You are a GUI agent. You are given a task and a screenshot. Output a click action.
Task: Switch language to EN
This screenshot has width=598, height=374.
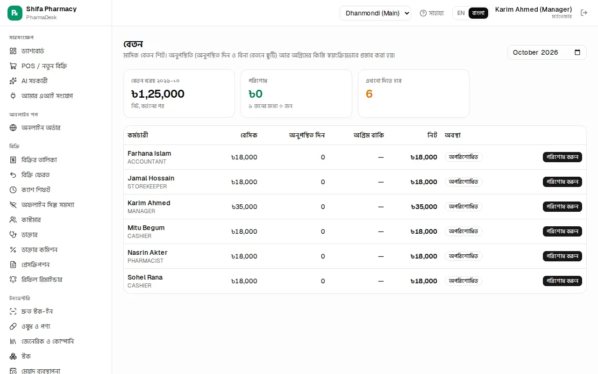pos(461,13)
